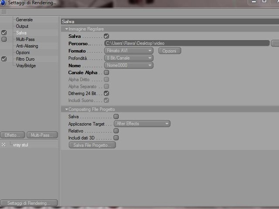Open Applicazione Target dropdown showing After Effects
The width and height of the screenshot is (279, 209).
tap(142, 124)
